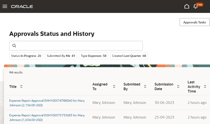This screenshot has width=210, height=124.
Task: Sort by the Submission Date column
Action: pos(178,86)
